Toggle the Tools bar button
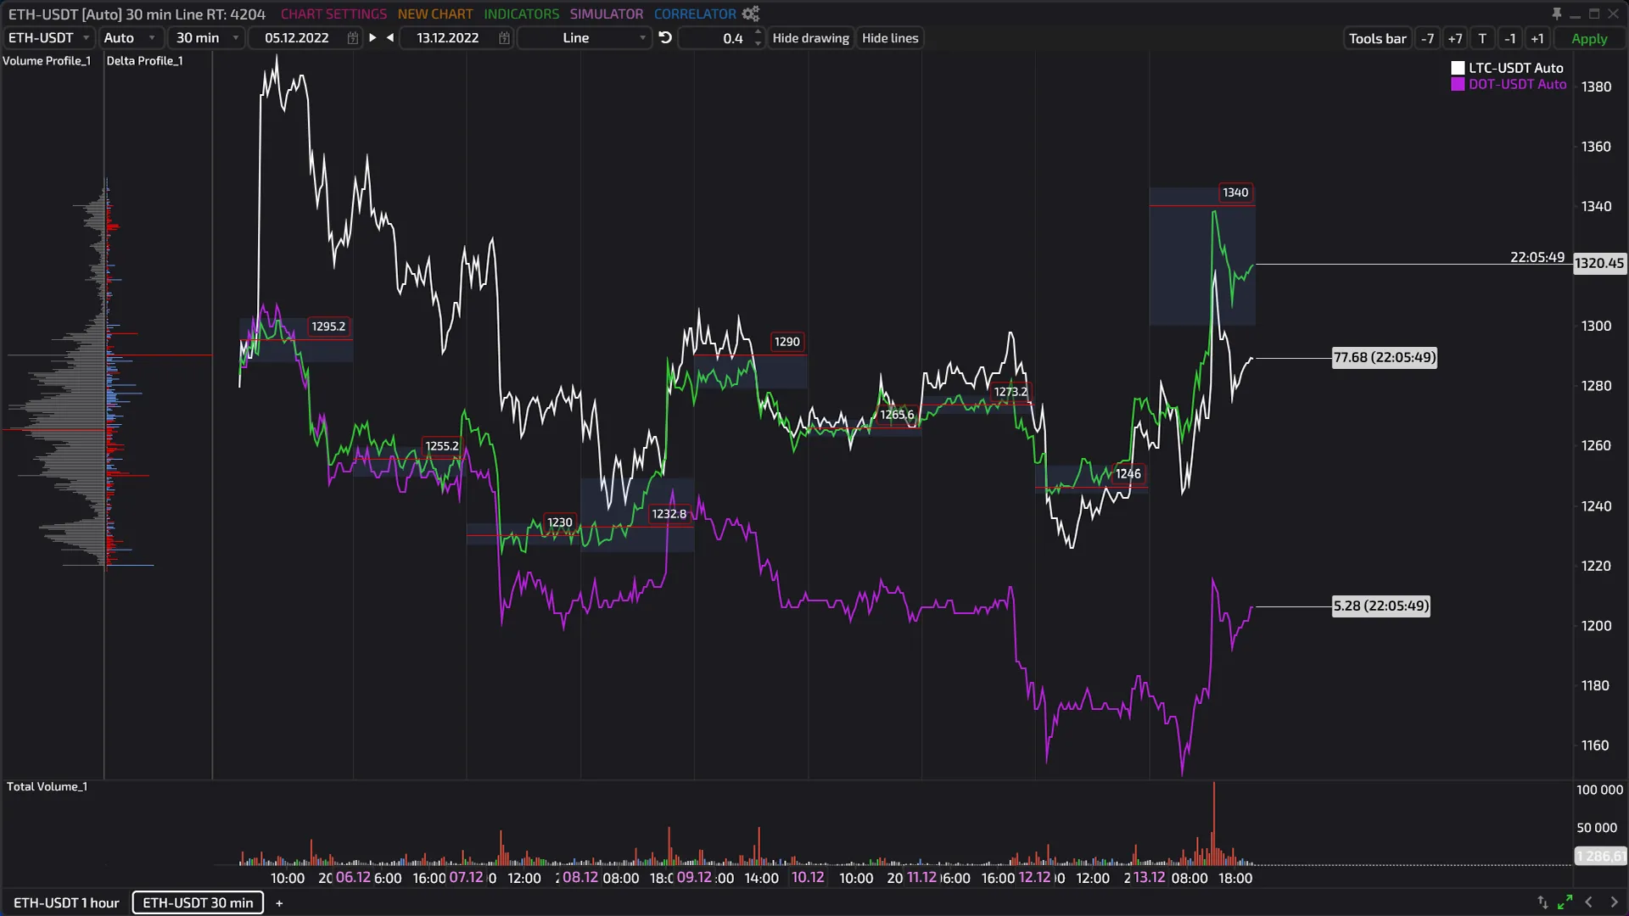 click(x=1377, y=38)
